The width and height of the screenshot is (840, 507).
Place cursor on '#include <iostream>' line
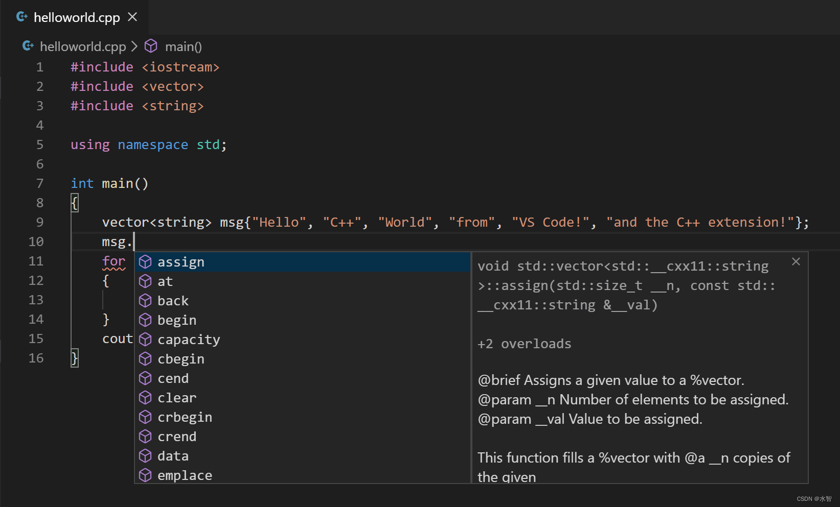(145, 67)
